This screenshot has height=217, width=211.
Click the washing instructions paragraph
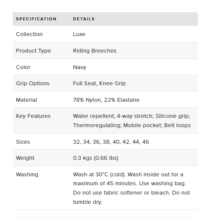point(132,188)
